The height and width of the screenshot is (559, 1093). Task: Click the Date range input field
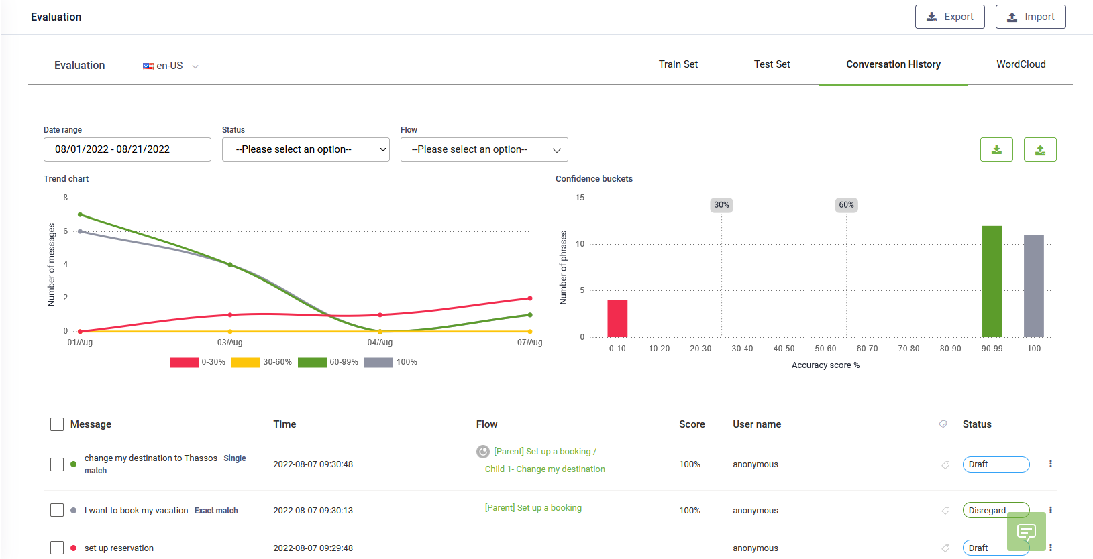(x=127, y=149)
